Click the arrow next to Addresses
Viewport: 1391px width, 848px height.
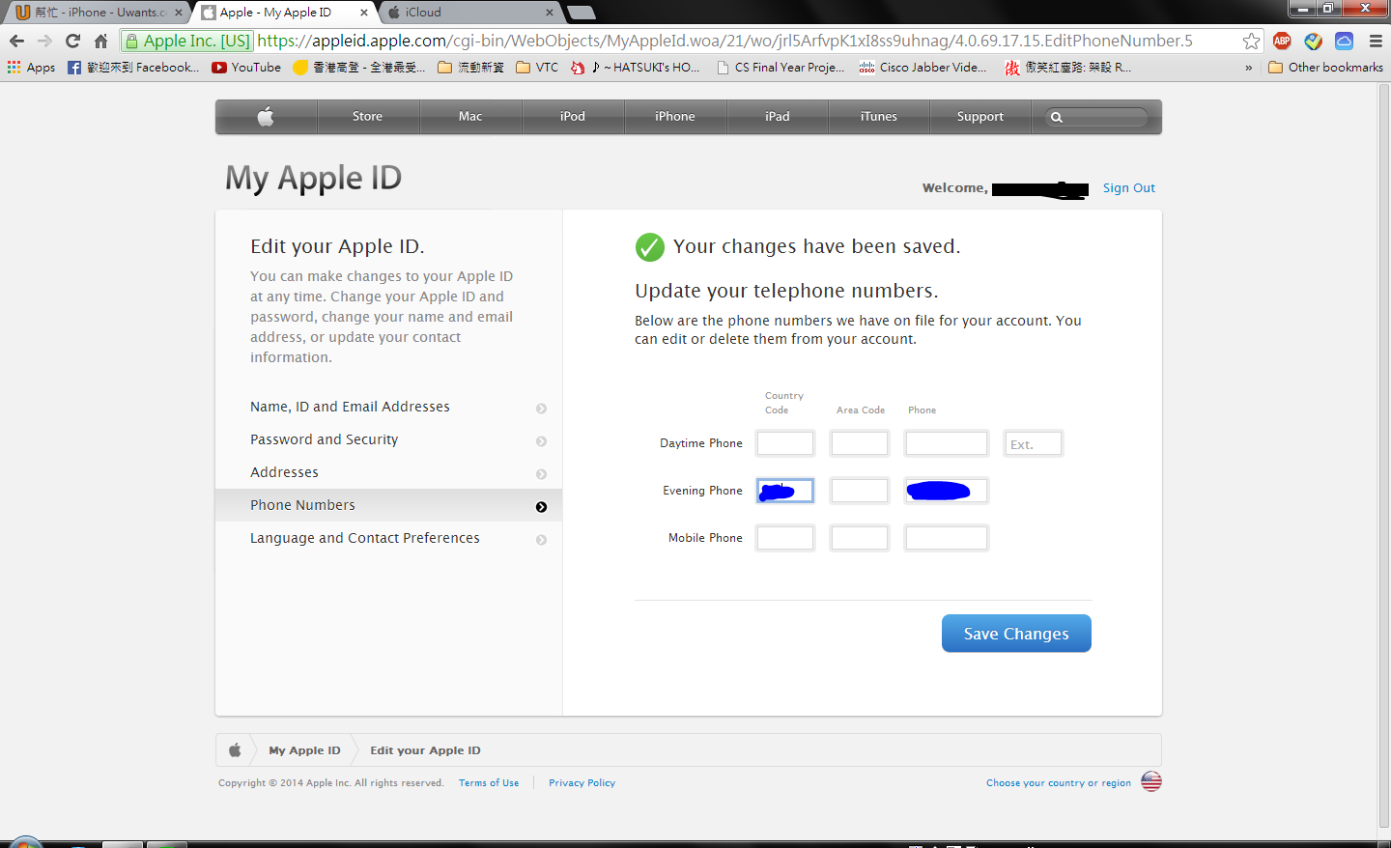click(541, 474)
